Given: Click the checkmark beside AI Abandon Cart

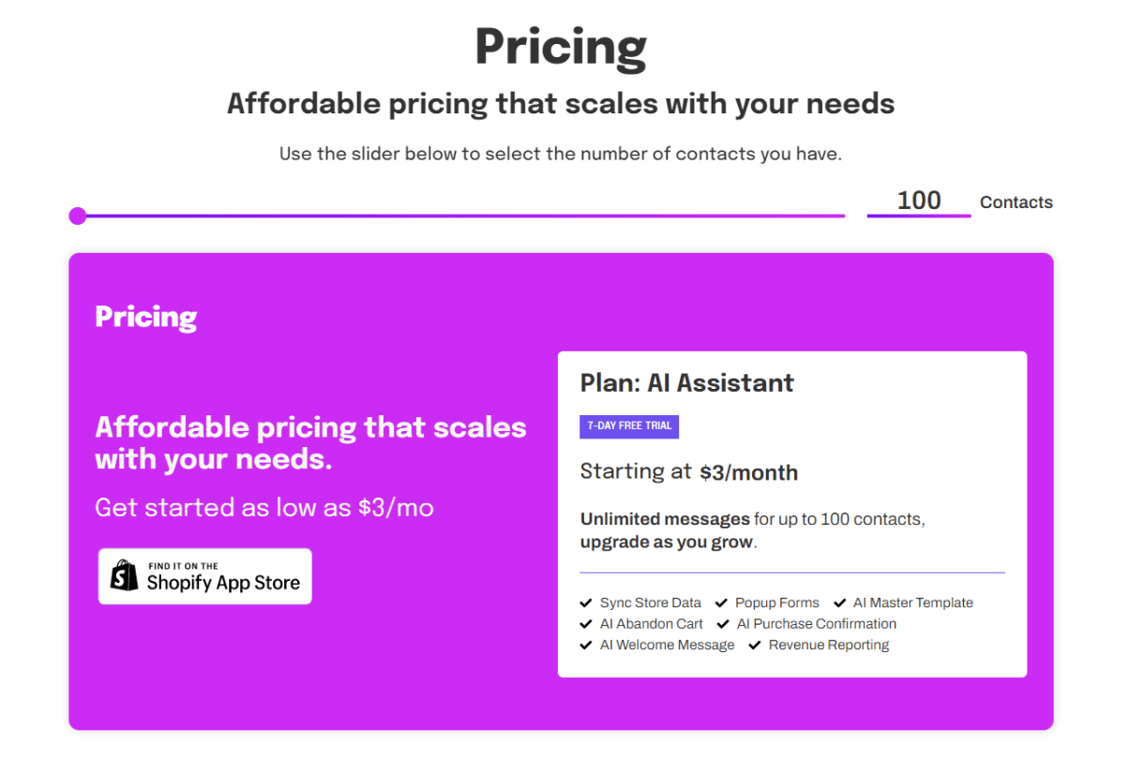Looking at the screenshot, I should pyautogui.click(x=586, y=623).
